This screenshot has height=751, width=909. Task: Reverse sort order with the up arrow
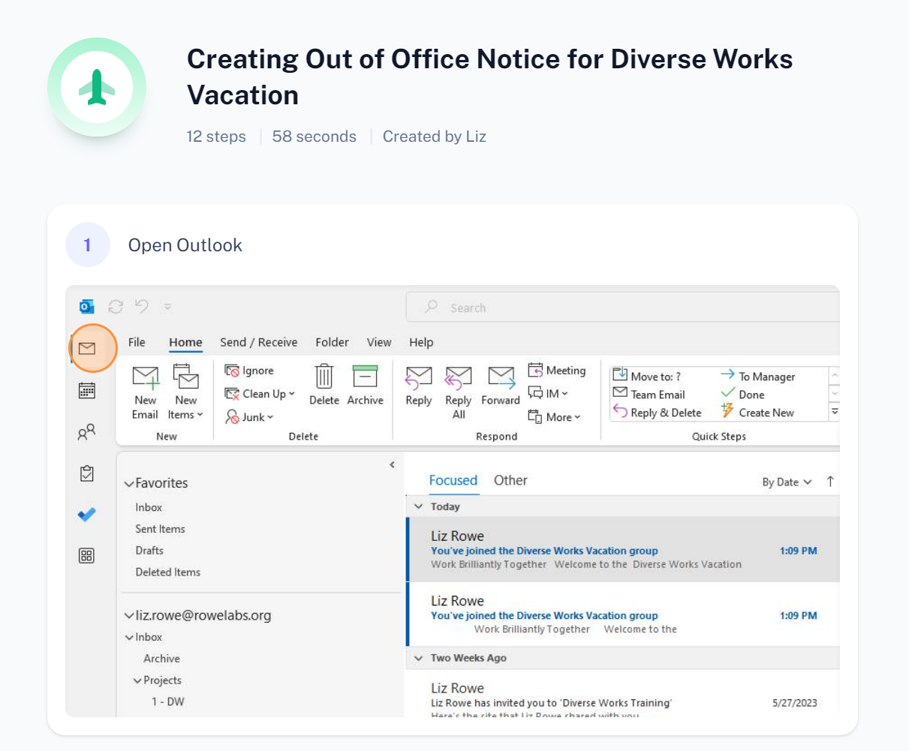pos(830,482)
